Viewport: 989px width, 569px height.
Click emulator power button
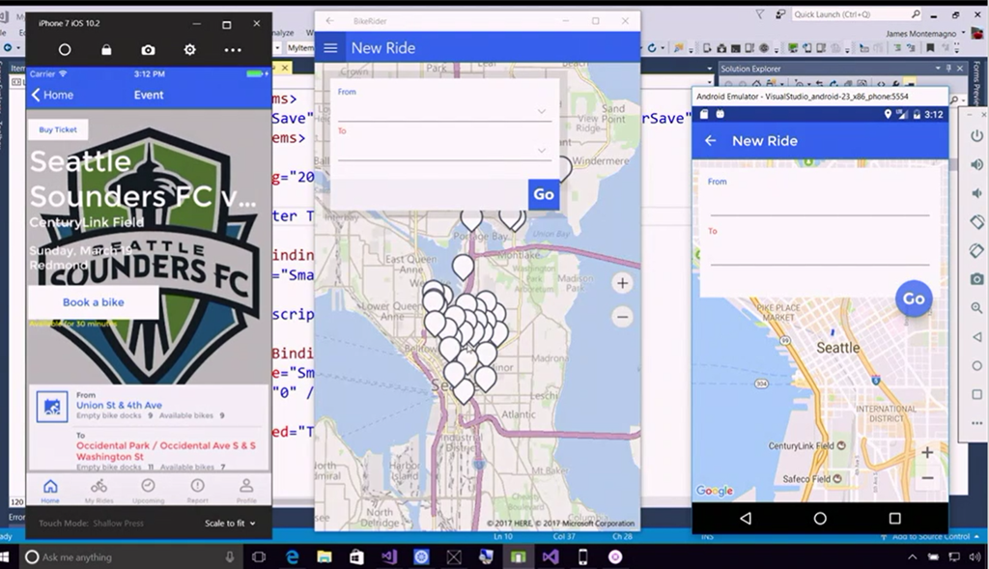(x=977, y=135)
